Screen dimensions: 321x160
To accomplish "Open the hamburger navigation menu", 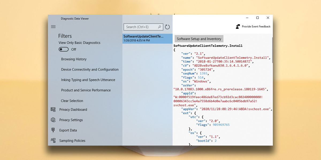I will (x=53, y=27).
